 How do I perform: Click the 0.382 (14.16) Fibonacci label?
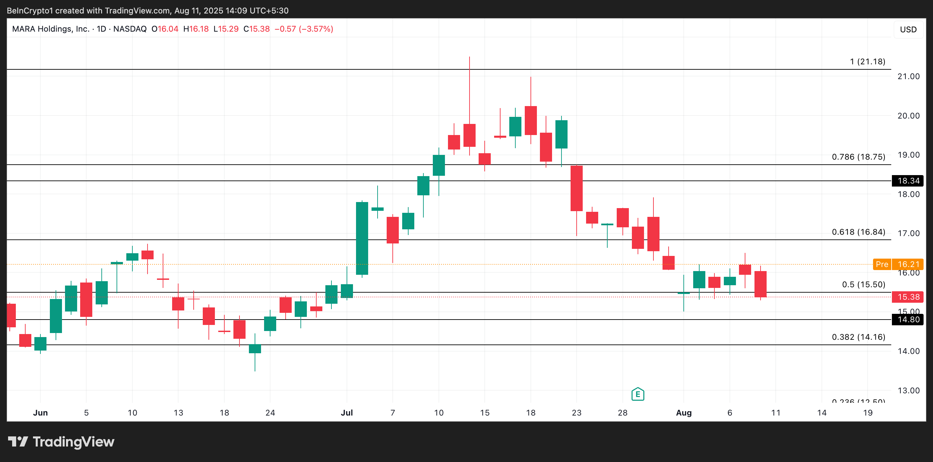(x=858, y=337)
